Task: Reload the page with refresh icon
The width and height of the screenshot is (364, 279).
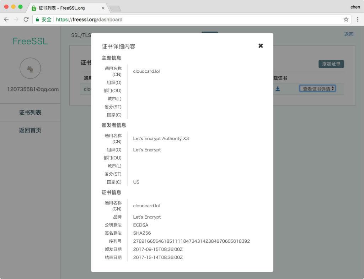Action: coord(26,20)
